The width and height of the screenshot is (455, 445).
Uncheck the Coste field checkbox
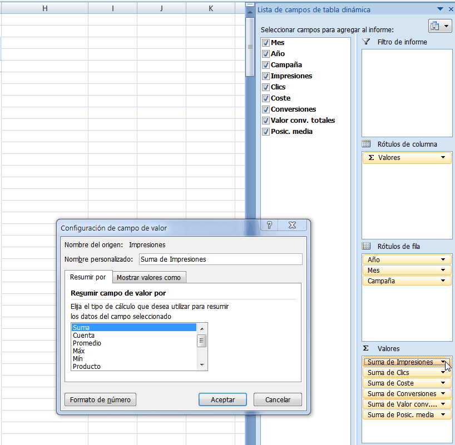[266, 98]
